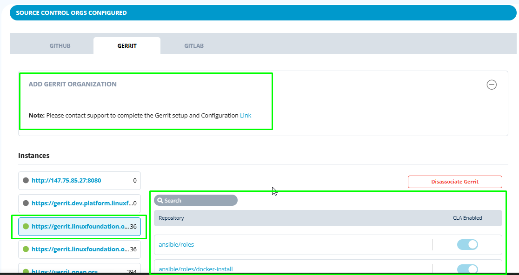Switch to the GITHUB tab
This screenshot has height=275, width=519.
point(60,46)
